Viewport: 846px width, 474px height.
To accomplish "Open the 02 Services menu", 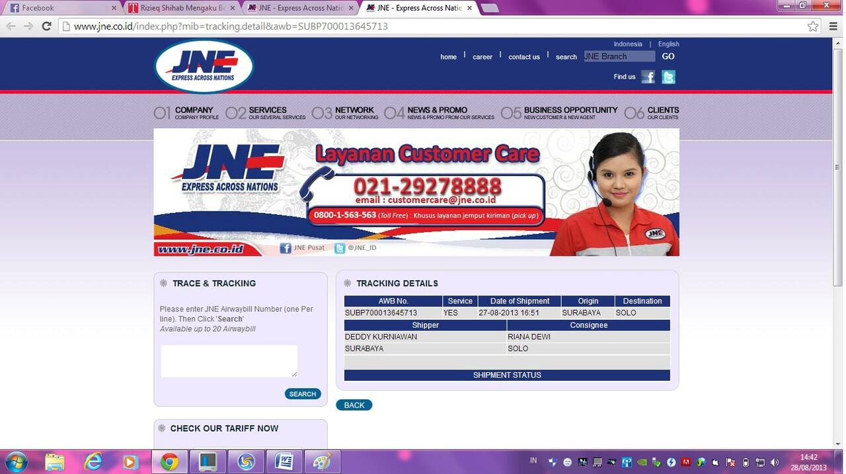I will 266,113.
